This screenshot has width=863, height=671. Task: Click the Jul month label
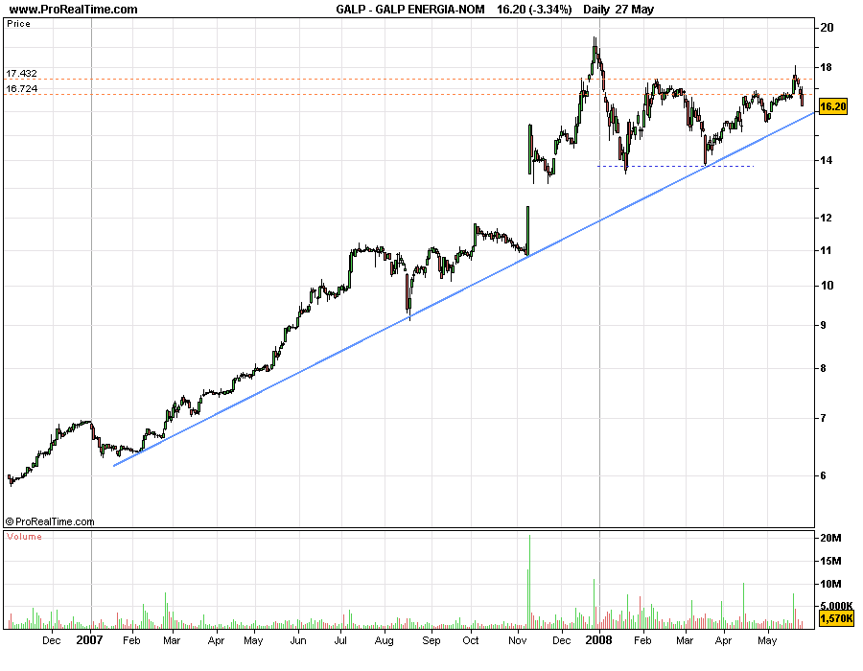(x=340, y=640)
